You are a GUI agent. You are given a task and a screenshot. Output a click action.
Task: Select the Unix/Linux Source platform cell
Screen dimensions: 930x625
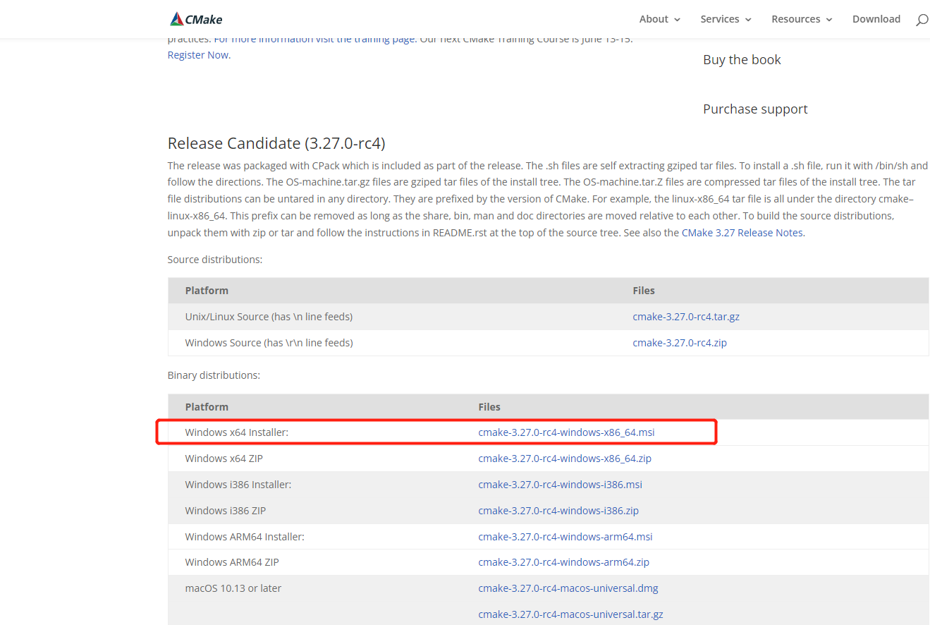269,317
